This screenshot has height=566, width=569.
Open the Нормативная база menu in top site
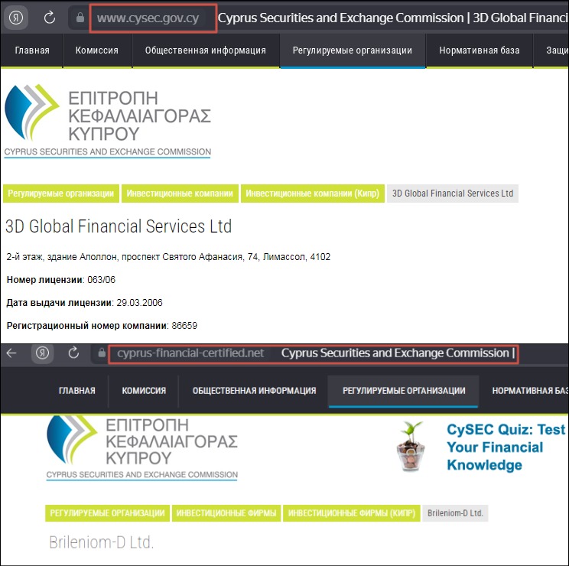tap(479, 50)
